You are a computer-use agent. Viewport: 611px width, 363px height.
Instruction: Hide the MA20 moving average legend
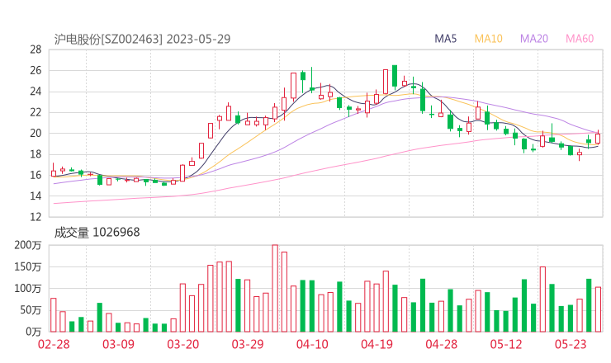(x=533, y=39)
